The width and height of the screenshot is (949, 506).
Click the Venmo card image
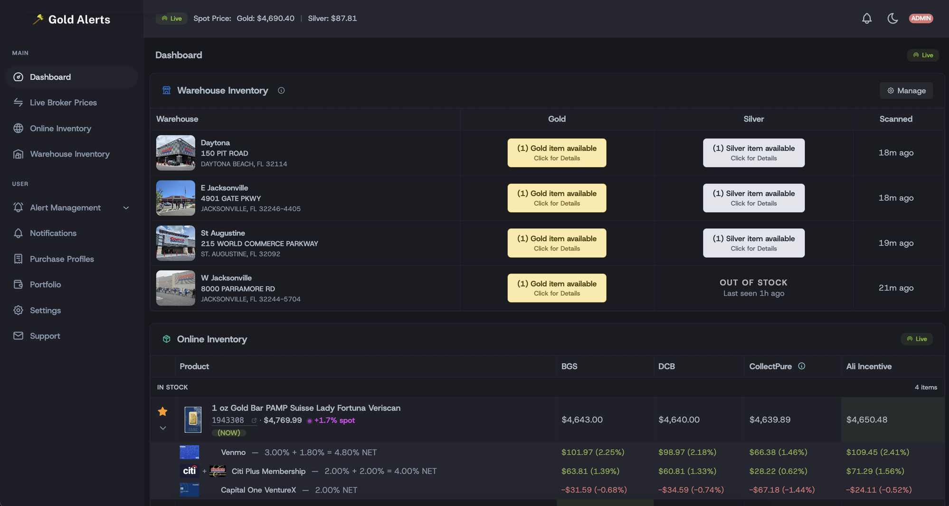(190, 452)
